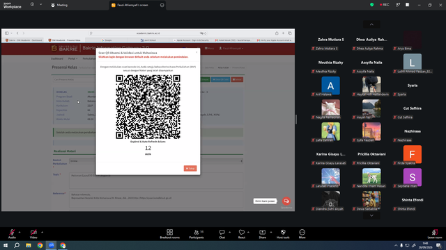The width and height of the screenshot is (446, 250).
Task: Click the circle icon on the screen-share tab
Action: (162, 5)
